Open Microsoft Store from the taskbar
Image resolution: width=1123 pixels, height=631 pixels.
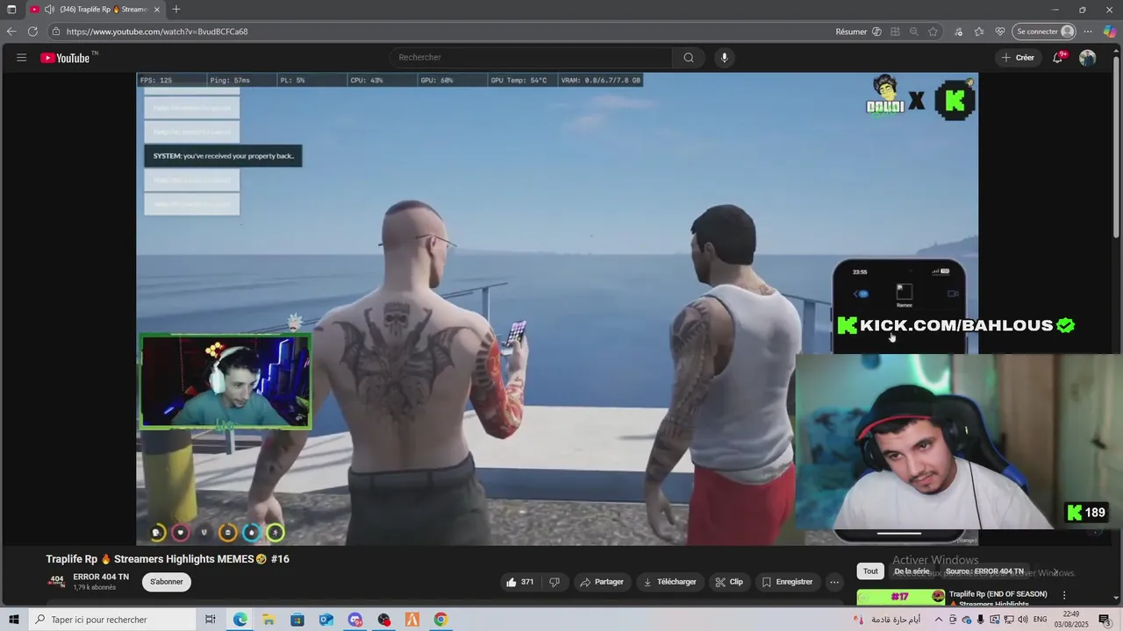pos(297,620)
